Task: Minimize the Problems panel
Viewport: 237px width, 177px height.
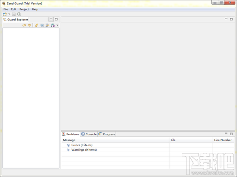Action: 226,133
